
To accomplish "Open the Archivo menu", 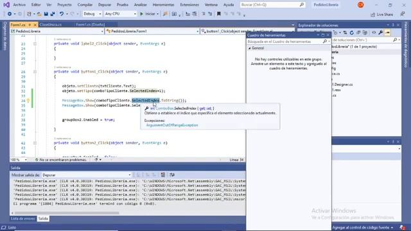I will click(x=19, y=4).
